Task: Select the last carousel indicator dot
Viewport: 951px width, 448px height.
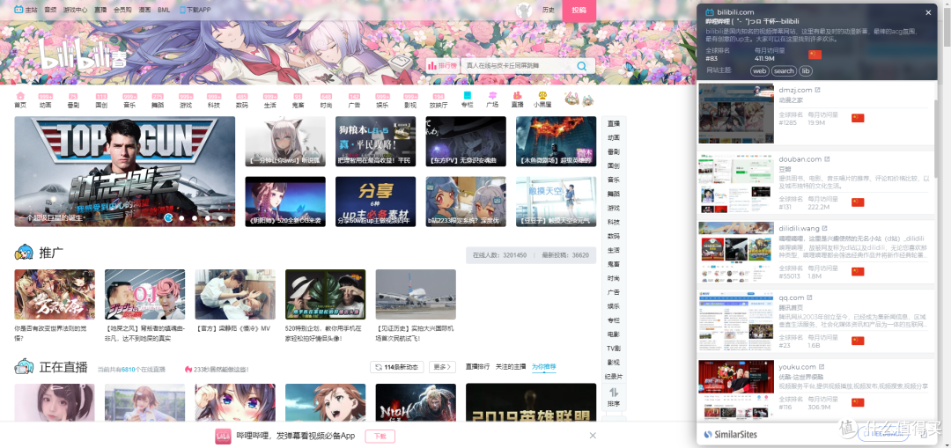Action: 221,217
